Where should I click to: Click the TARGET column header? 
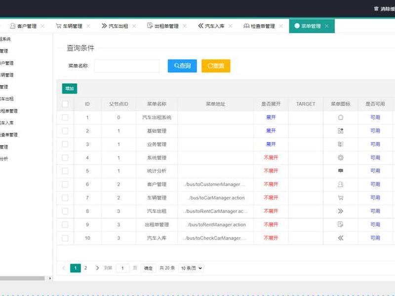[x=306, y=104]
